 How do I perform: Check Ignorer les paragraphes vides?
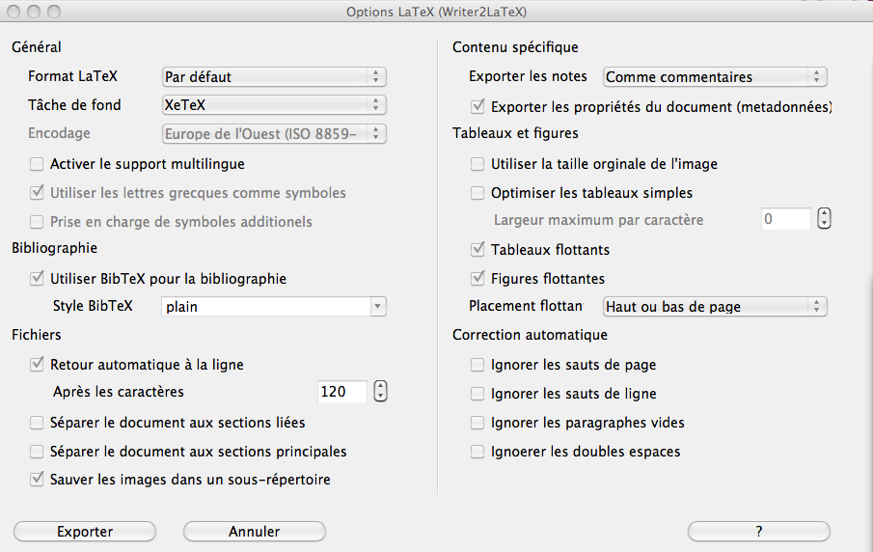pyautogui.click(x=477, y=423)
